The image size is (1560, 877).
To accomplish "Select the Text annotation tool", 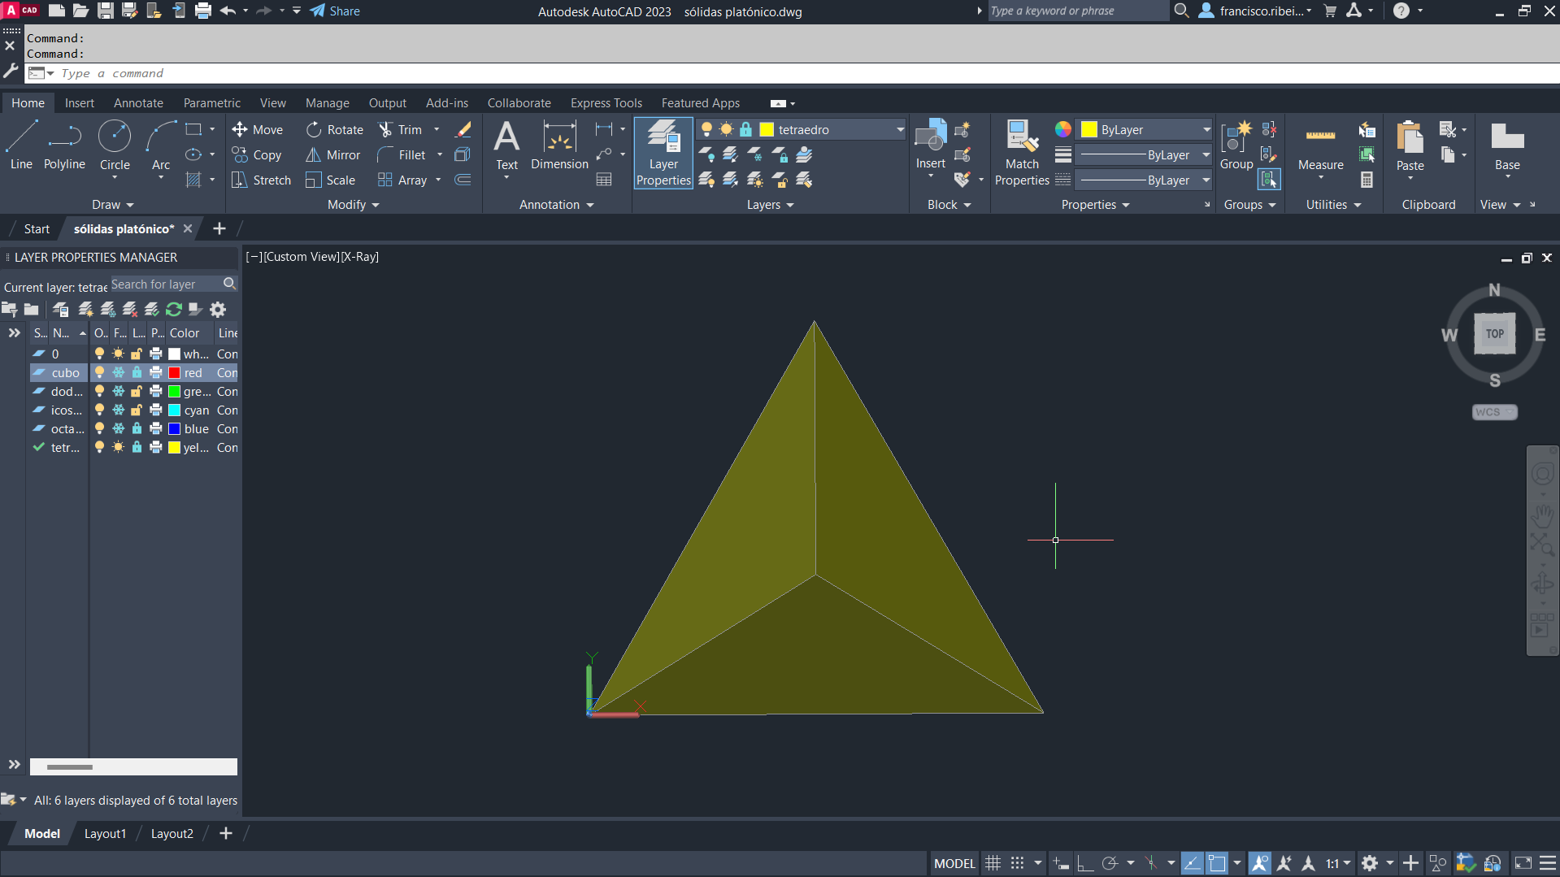I will [x=506, y=145].
